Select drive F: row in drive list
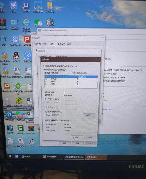This screenshot has width=146, height=179. (x=71, y=84)
